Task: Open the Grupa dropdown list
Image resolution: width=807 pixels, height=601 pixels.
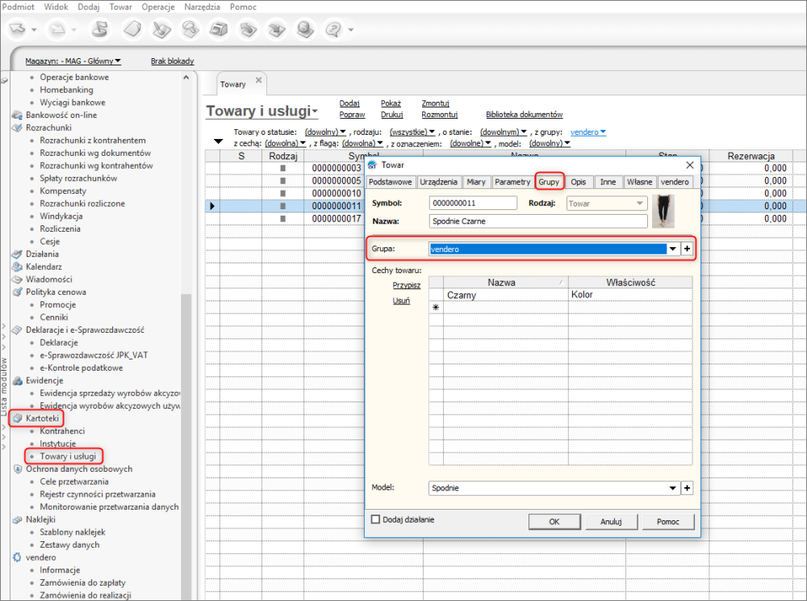Action: pos(673,249)
